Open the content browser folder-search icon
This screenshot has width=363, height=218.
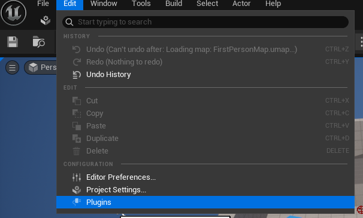[38, 42]
